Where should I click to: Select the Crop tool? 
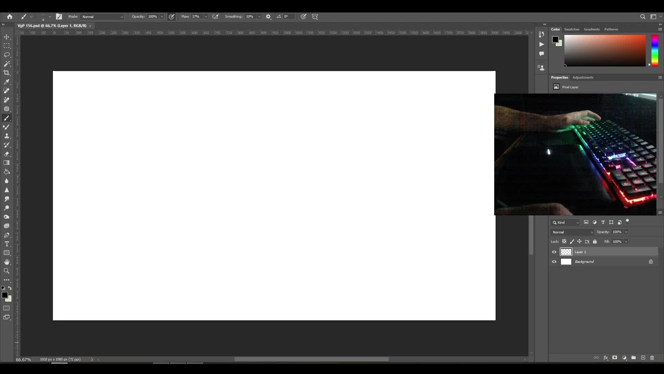click(x=7, y=73)
